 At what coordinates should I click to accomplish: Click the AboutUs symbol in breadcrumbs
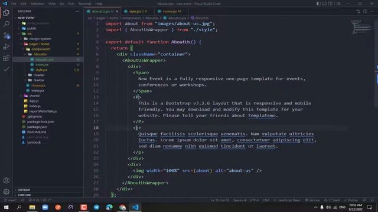tap(200, 18)
